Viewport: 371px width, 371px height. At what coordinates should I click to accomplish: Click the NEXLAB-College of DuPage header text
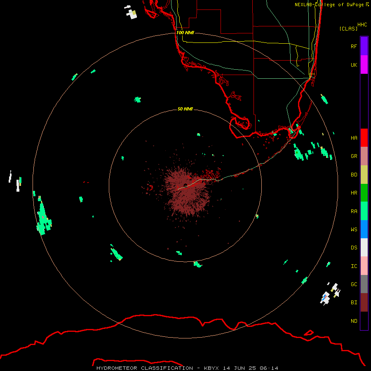tap(329, 5)
